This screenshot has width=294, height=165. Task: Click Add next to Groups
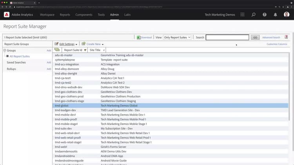(x=49, y=51)
